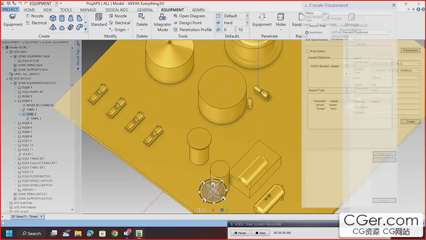Click the Standard modify tool

click(x=99, y=20)
